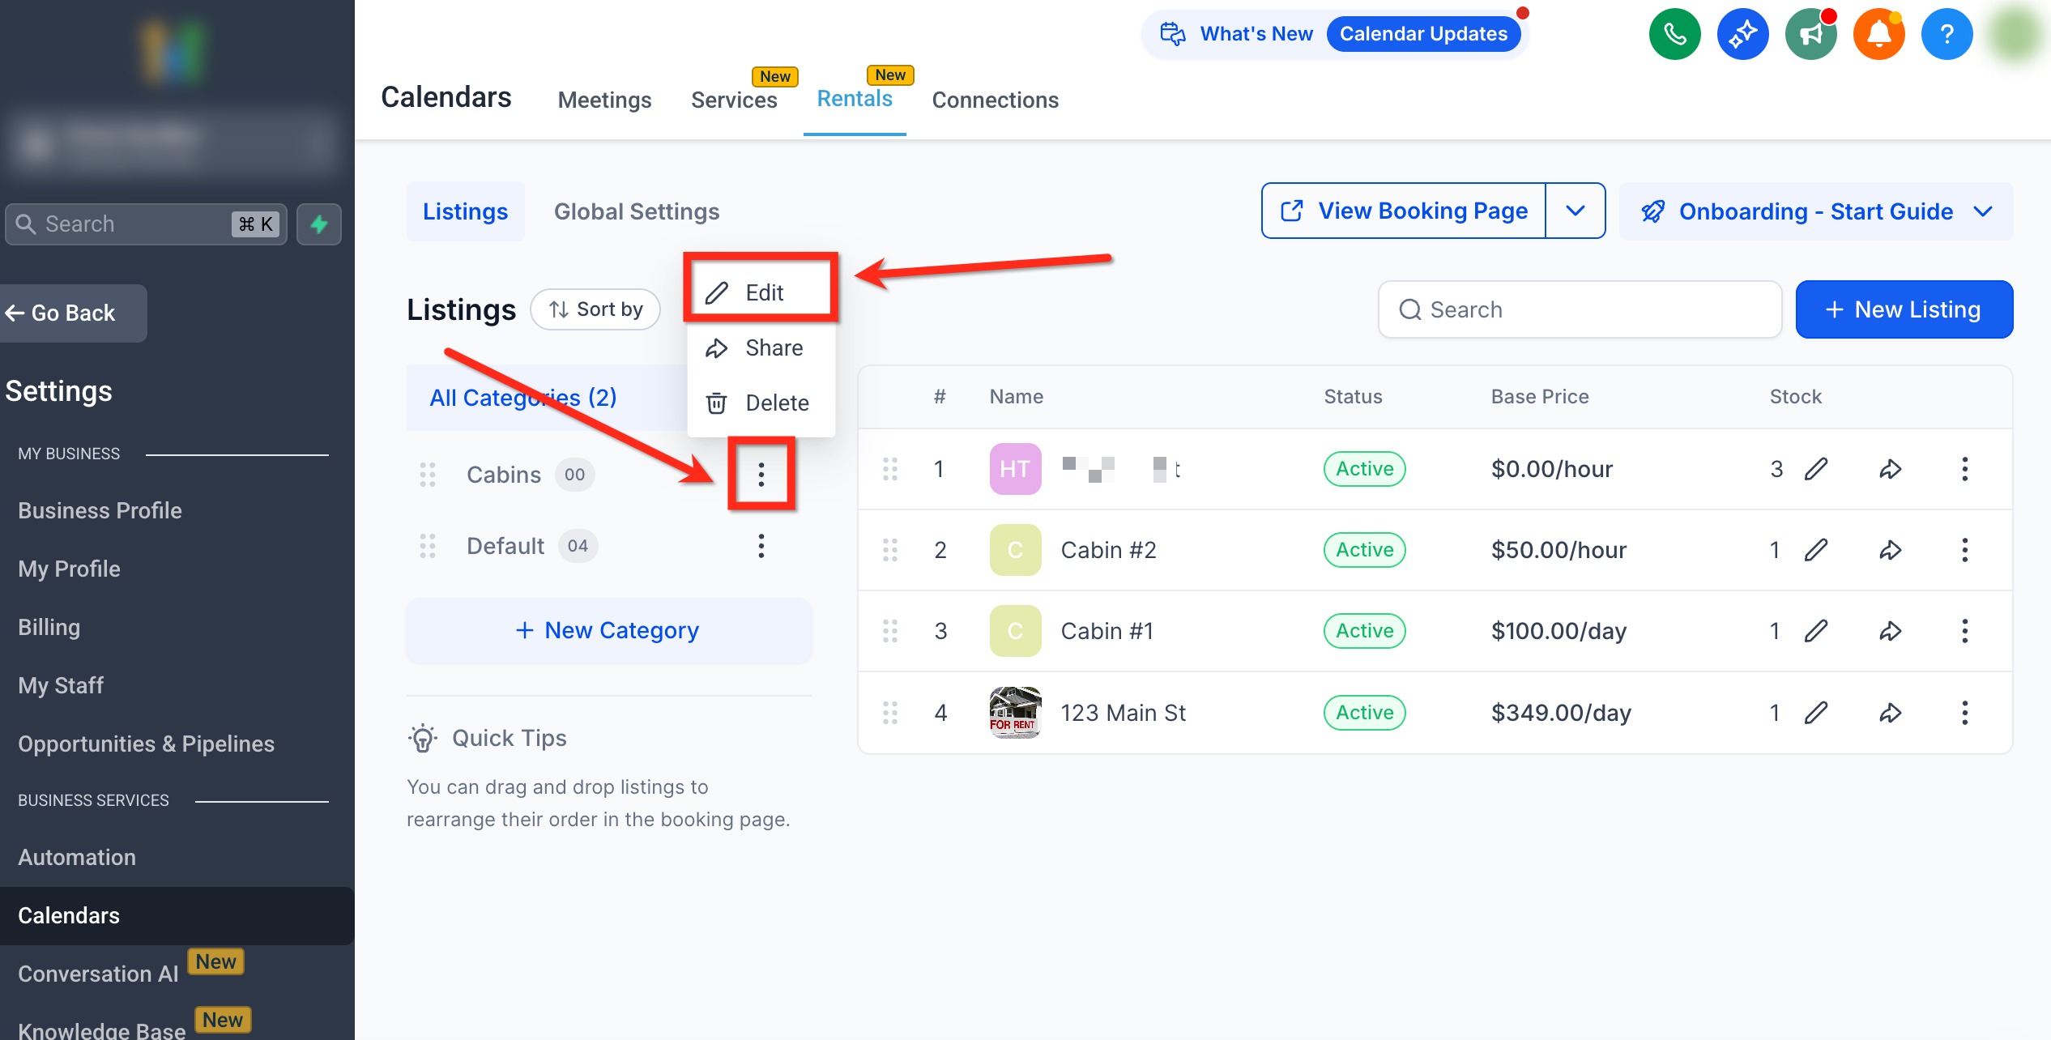Open the megaphone announcements icon

point(1810,34)
